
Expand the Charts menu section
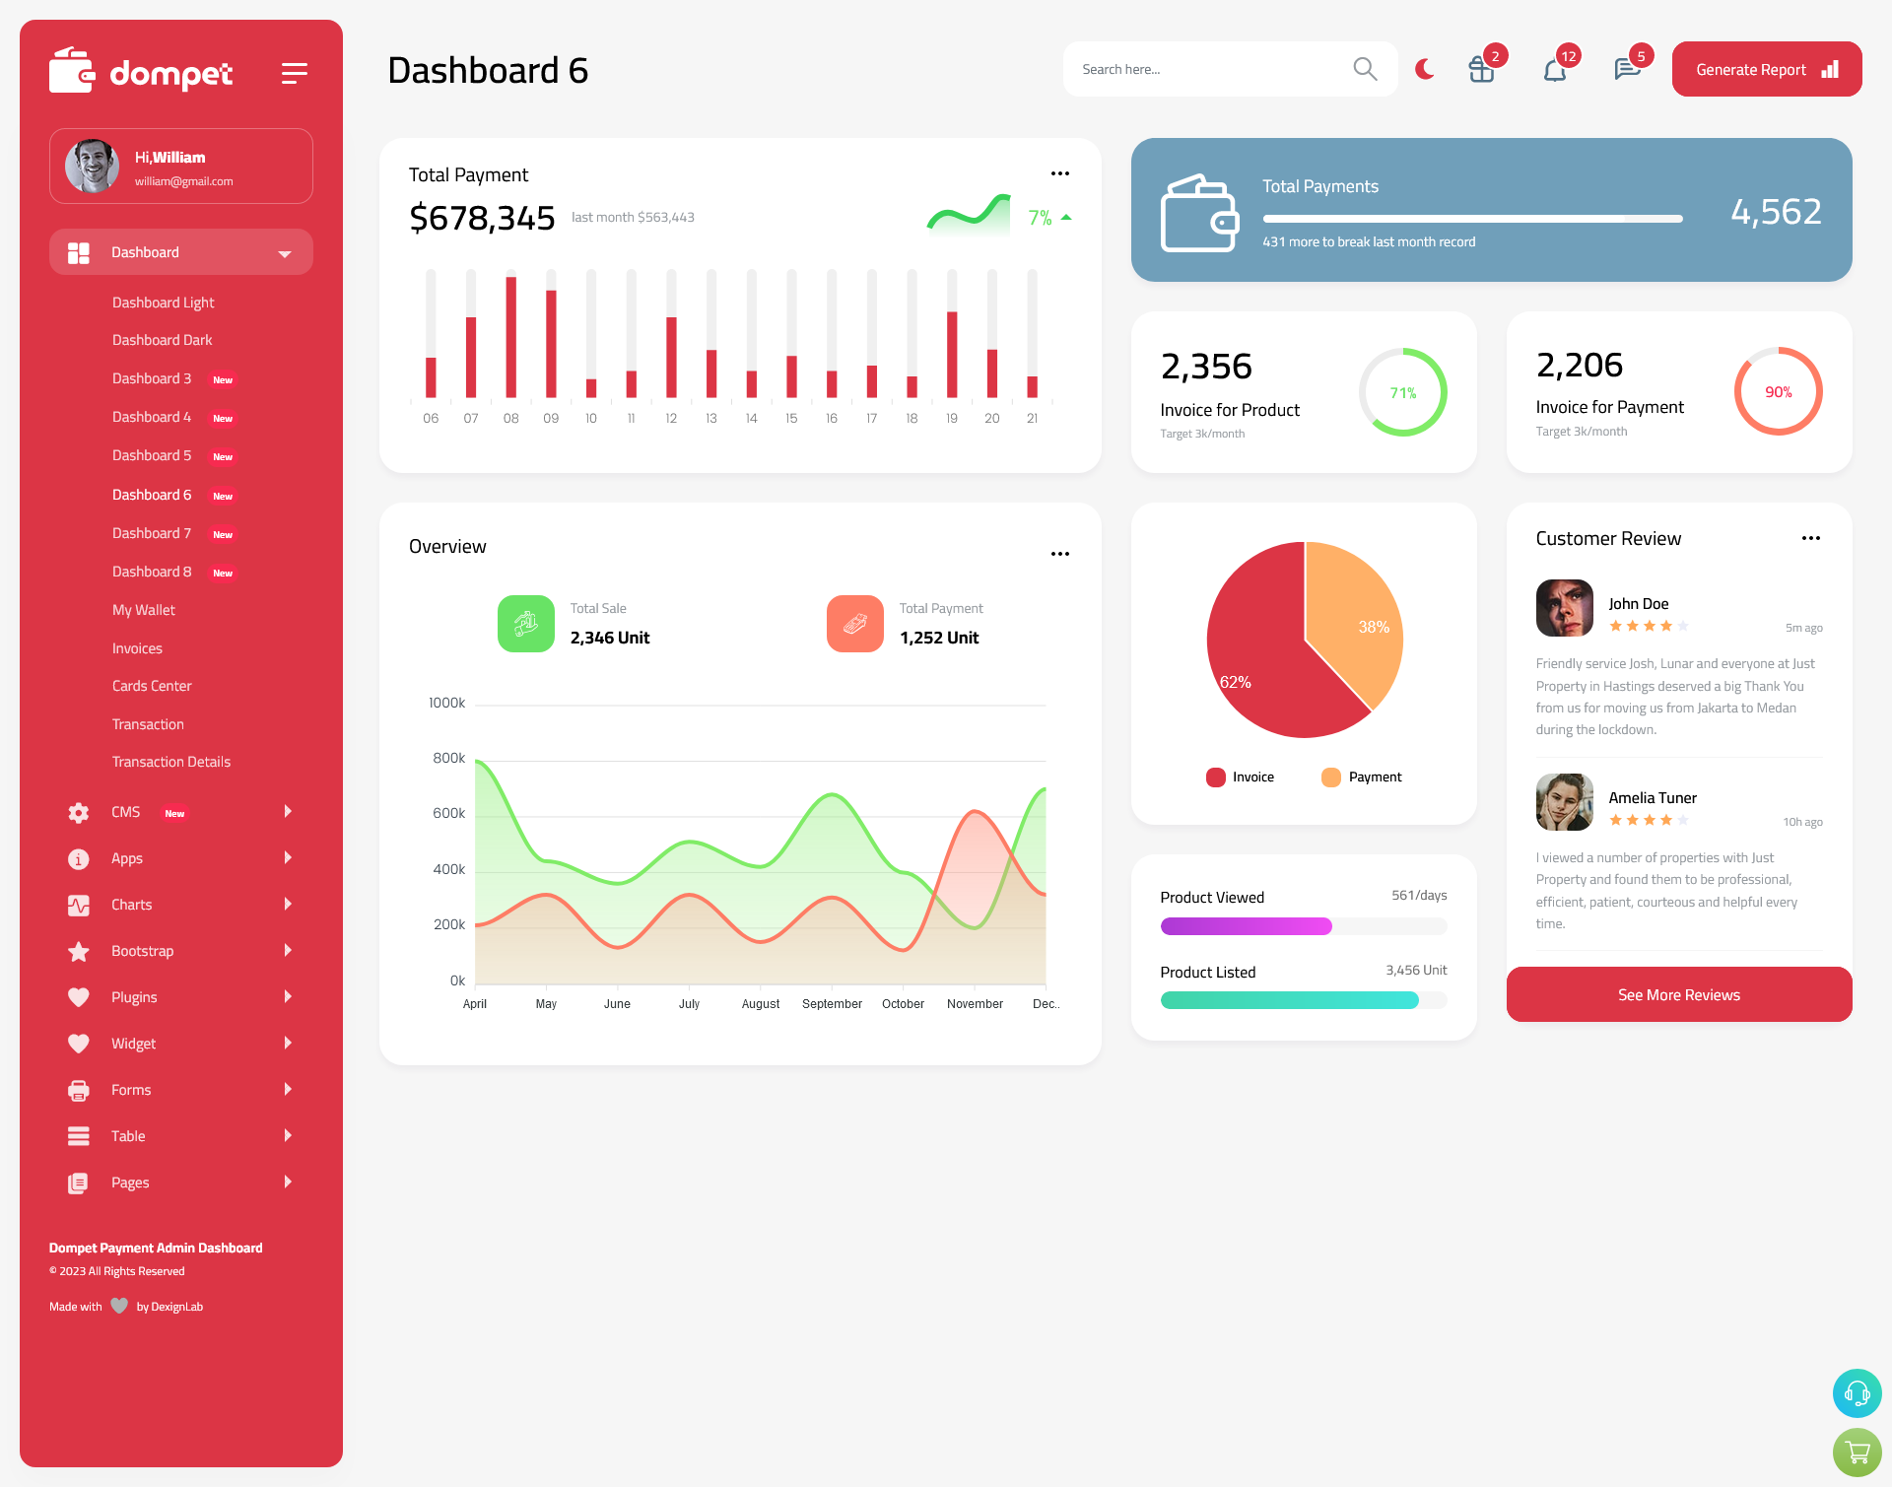click(181, 905)
